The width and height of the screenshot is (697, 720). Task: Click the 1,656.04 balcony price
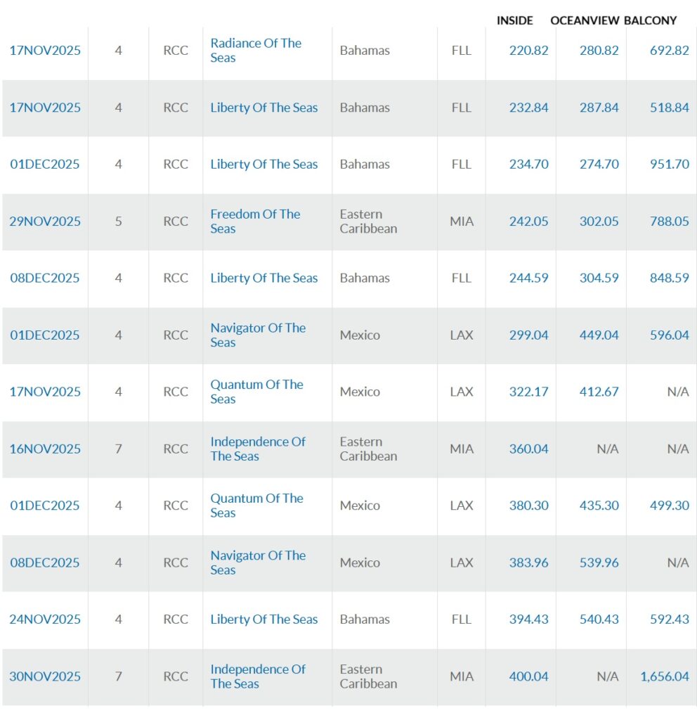(664, 676)
